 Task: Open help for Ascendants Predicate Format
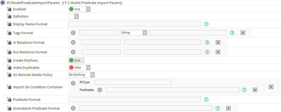(218, 108)
